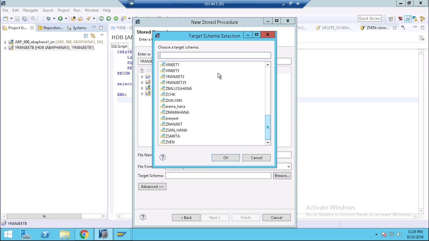Switch to the red pin perspective icon
The image size is (429, 241).
click(400, 19)
